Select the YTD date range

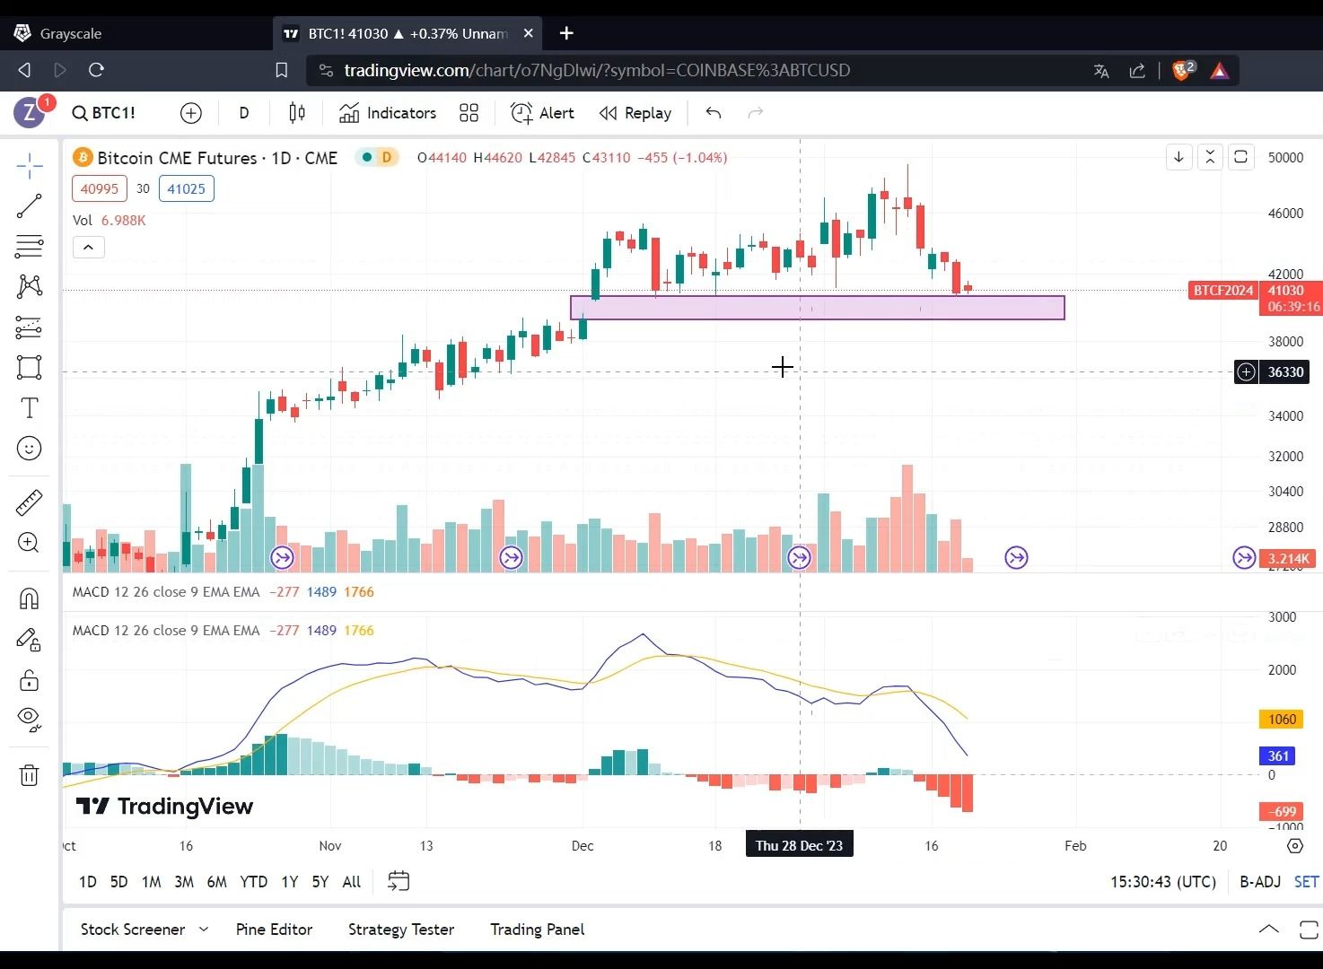point(253,882)
